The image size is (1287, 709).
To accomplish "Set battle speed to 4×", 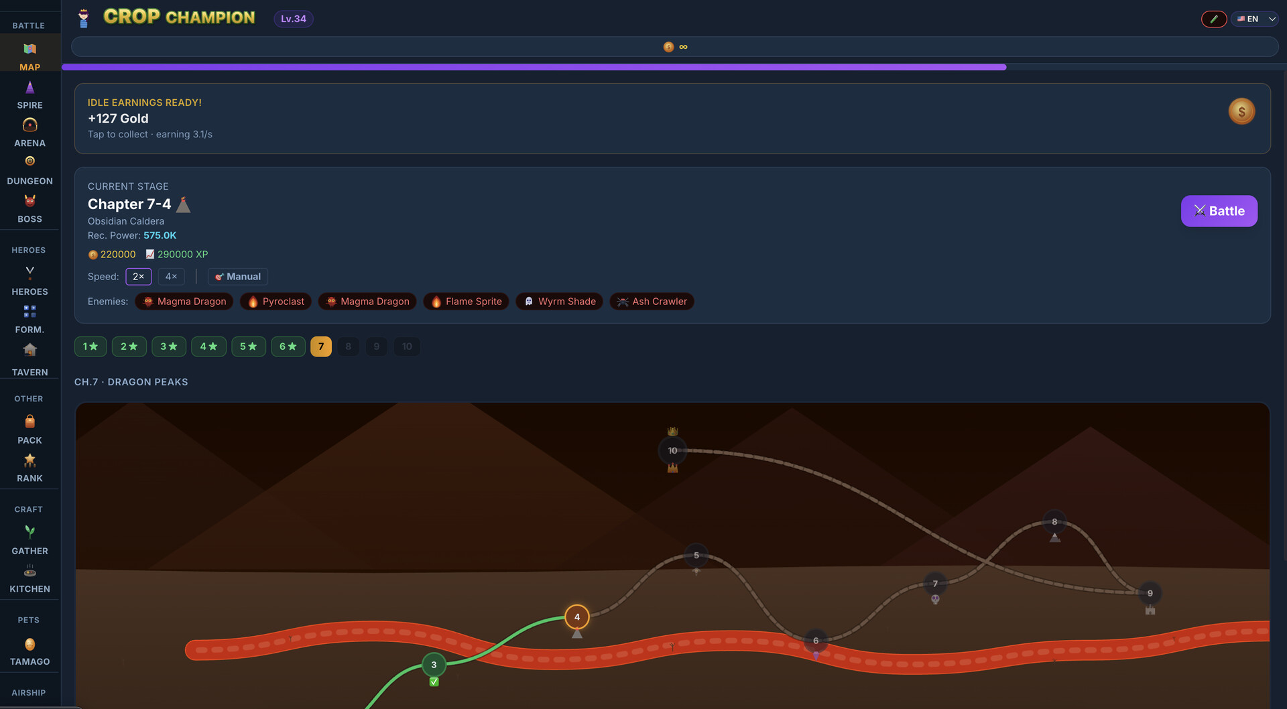I will 171,277.
